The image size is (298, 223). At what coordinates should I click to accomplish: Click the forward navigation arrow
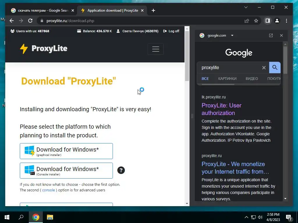point(21,21)
